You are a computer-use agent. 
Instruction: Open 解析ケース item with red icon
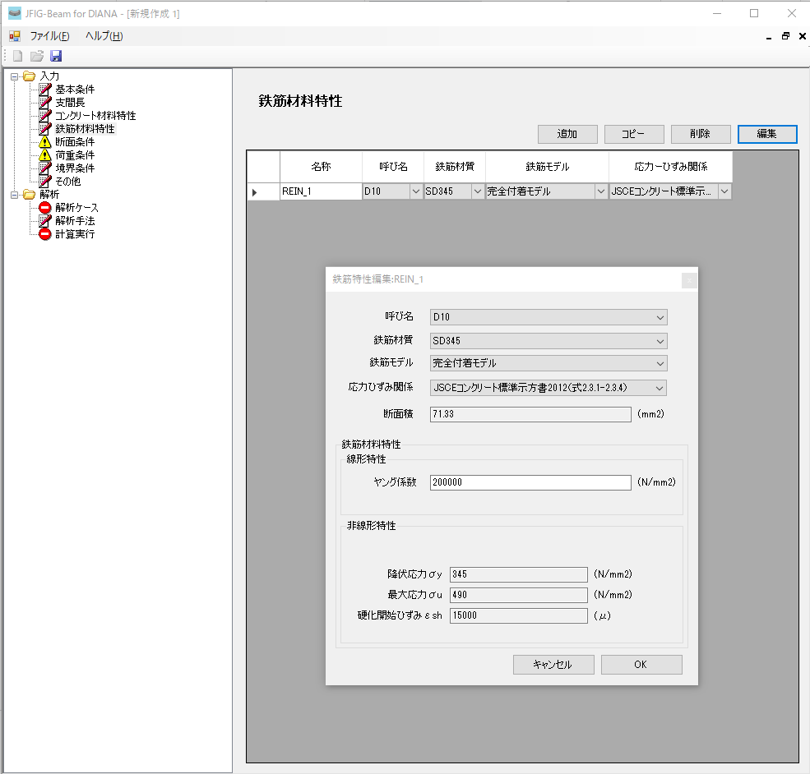(x=76, y=208)
